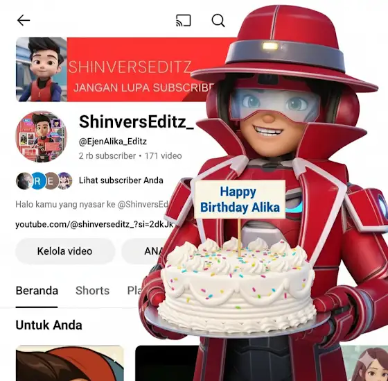Image resolution: width=388 pixels, height=381 pixels.
Task: Tap the SHINVERSEDITZ channel banner image
Action: point(124,69)
